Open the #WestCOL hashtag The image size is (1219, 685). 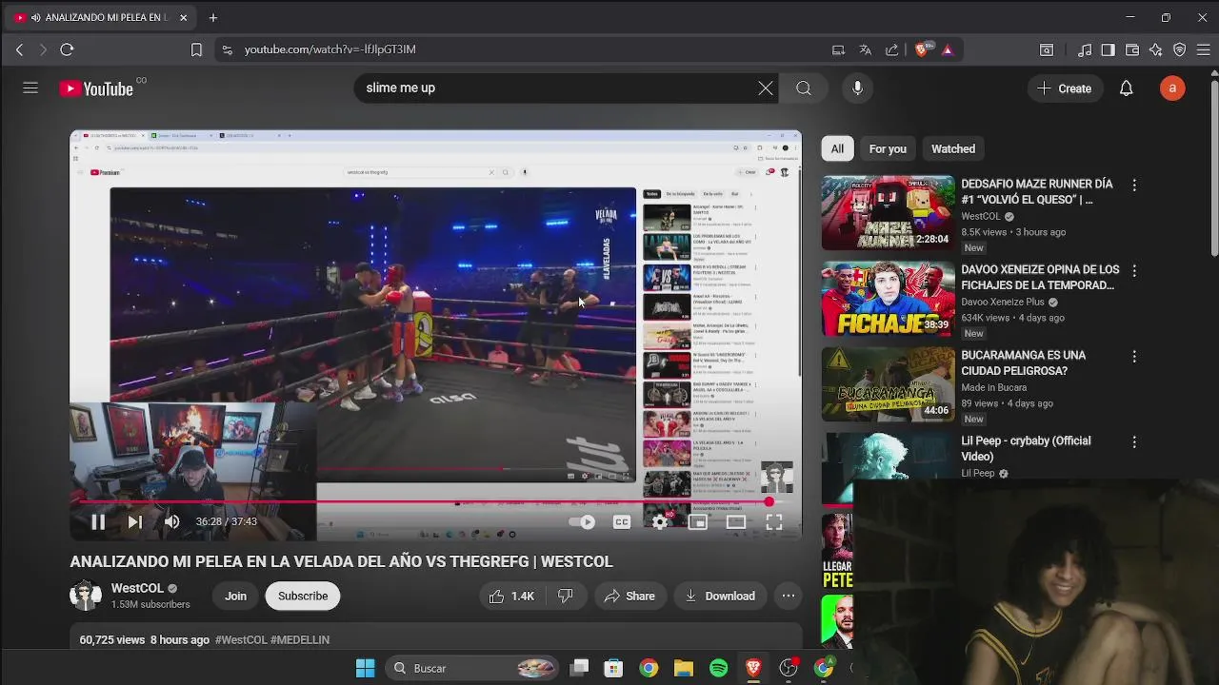tap(241, 640)
